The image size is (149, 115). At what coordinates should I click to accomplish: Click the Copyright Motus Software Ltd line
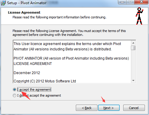pyautogui.click(x=45, y=81)
